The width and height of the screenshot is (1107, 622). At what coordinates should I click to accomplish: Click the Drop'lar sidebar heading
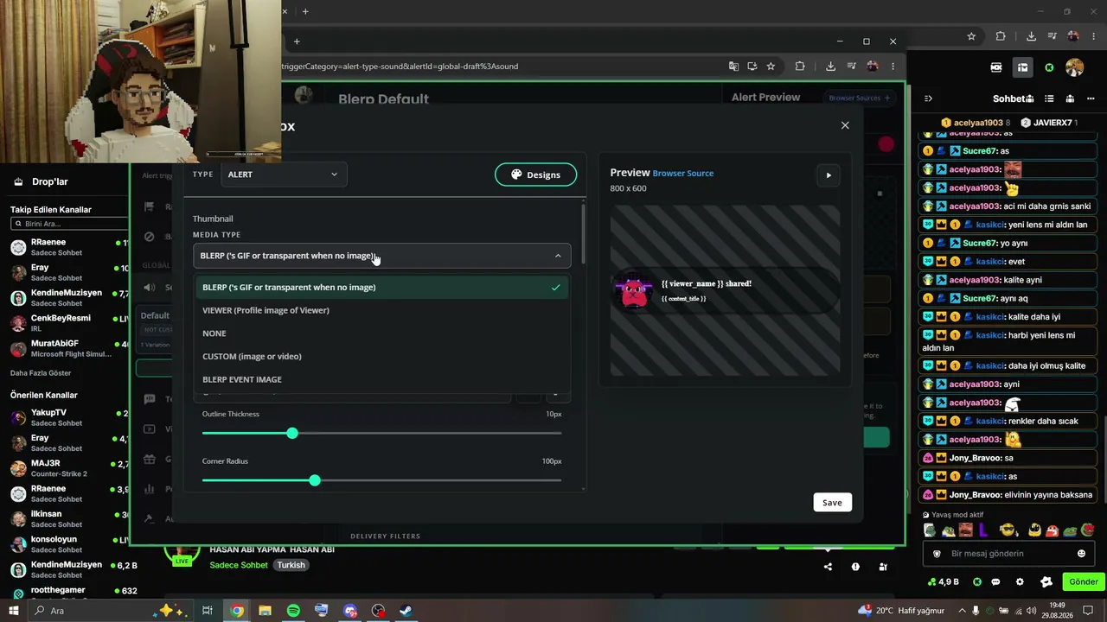click(49, 182)
